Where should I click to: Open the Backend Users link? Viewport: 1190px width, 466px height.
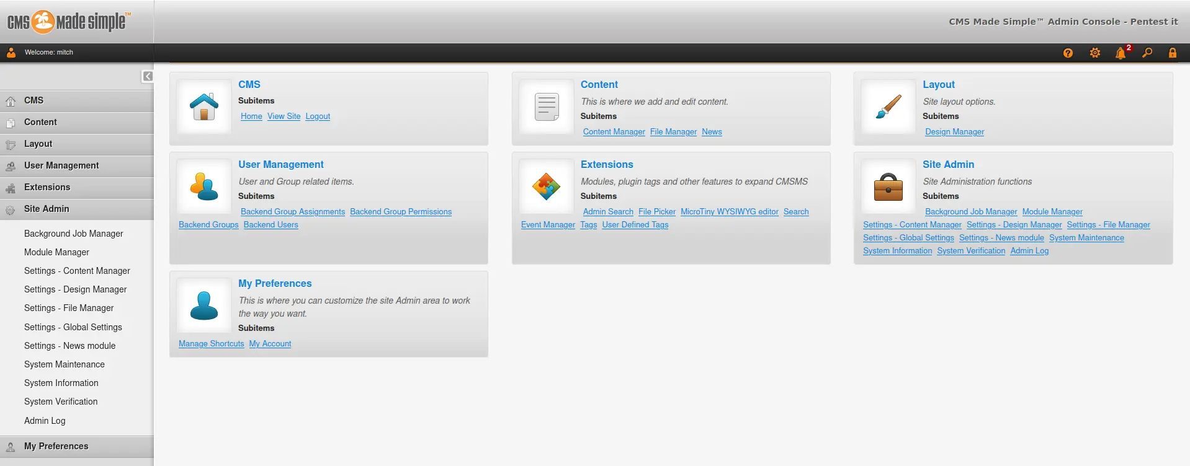pyautogui.click(x=271, y=225)
